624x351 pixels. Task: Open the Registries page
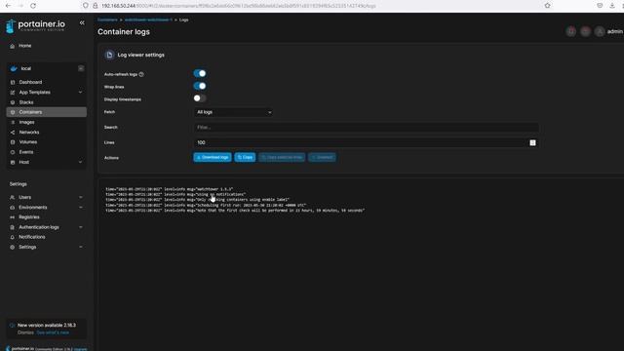click(x=29, y=217)
